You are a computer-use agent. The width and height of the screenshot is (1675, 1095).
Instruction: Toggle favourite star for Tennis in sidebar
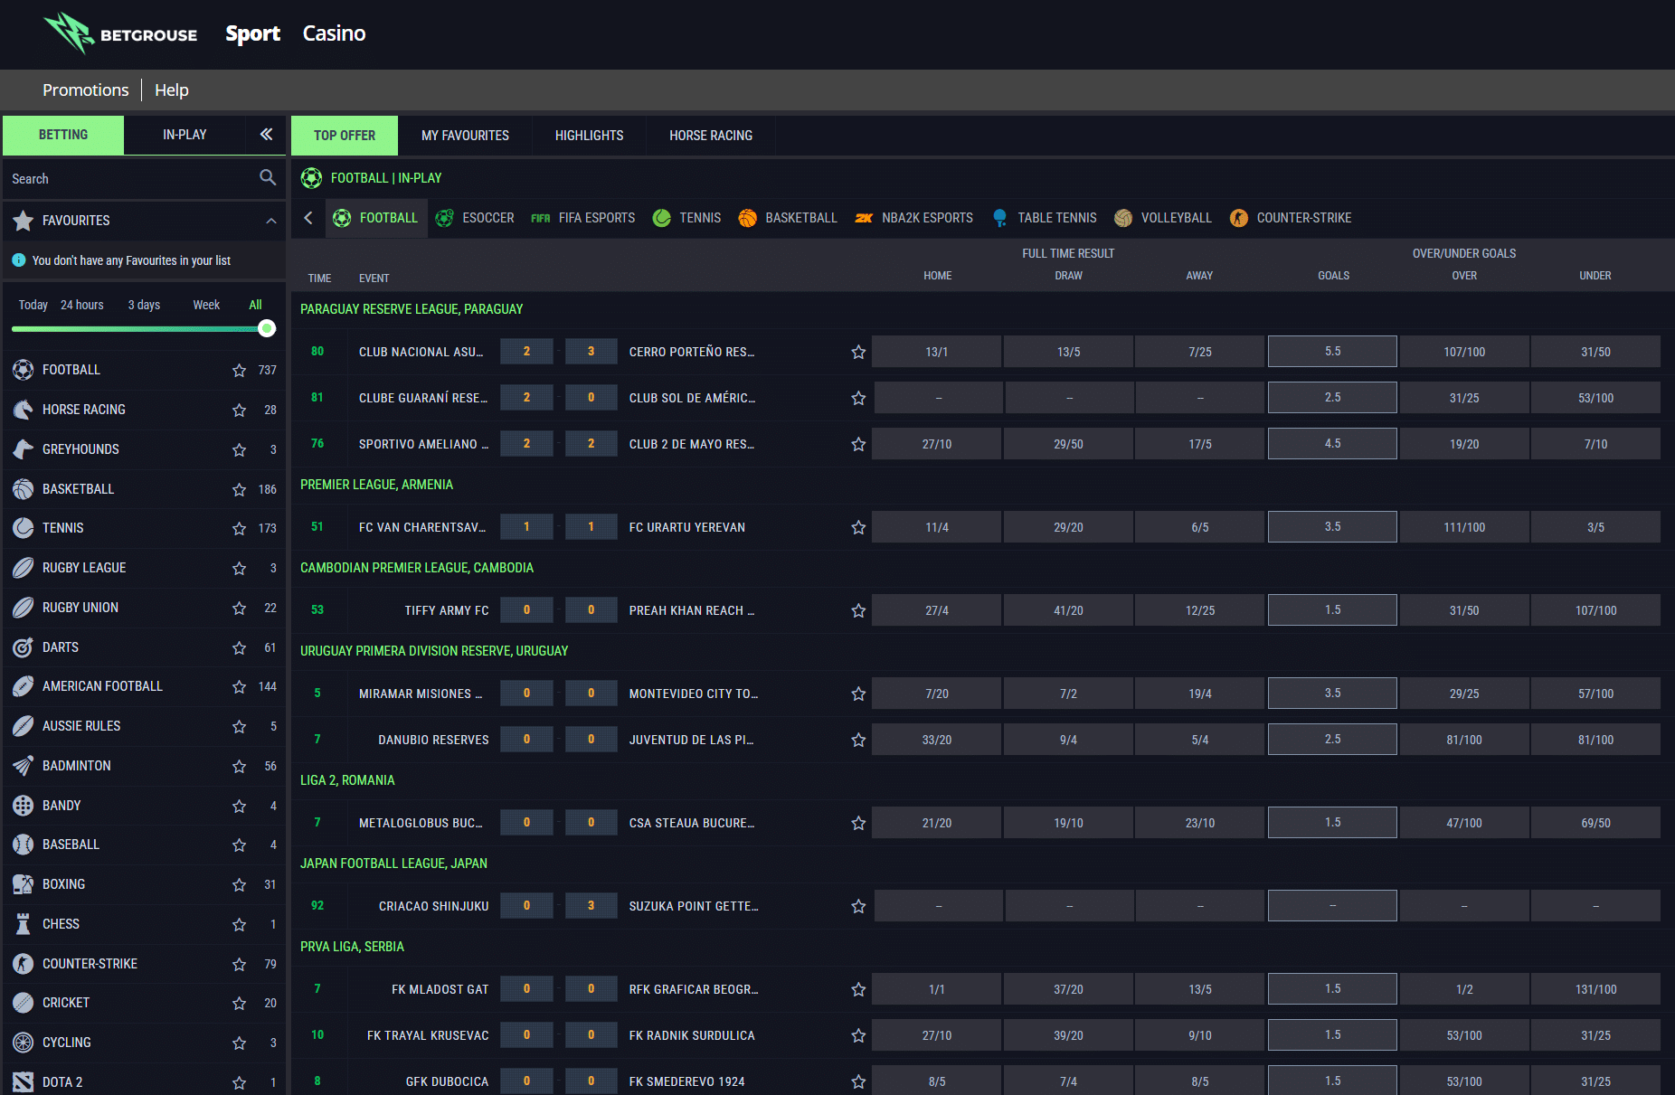click(239, 528)
